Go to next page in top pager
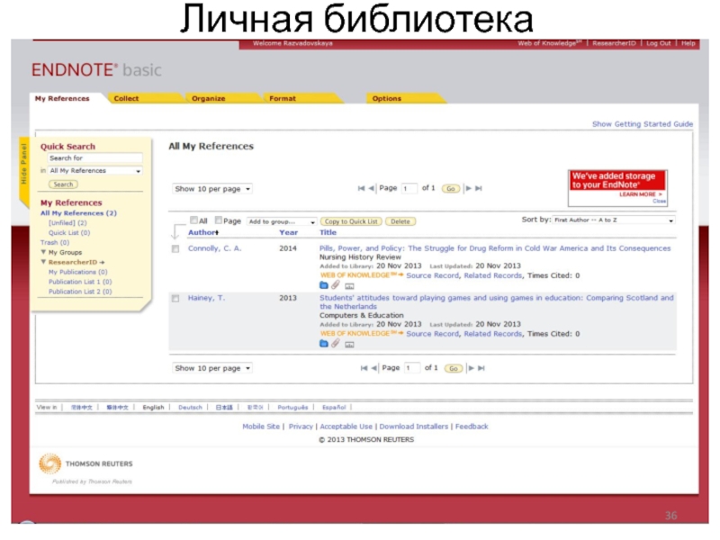 coord(469,188)
